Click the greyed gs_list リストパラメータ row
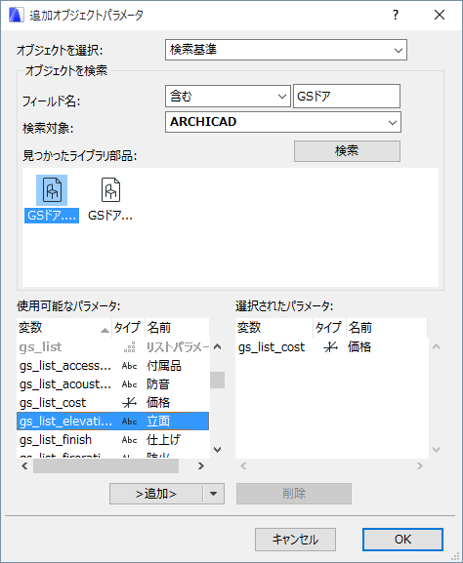The image size is (463, 563). point(113,347)
